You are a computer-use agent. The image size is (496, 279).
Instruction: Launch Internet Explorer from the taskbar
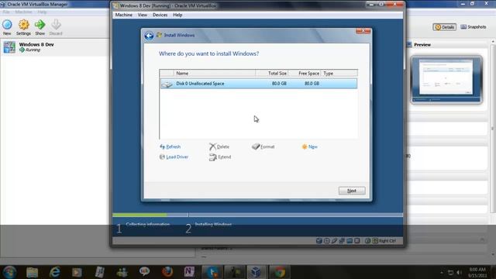pos(55,272)
